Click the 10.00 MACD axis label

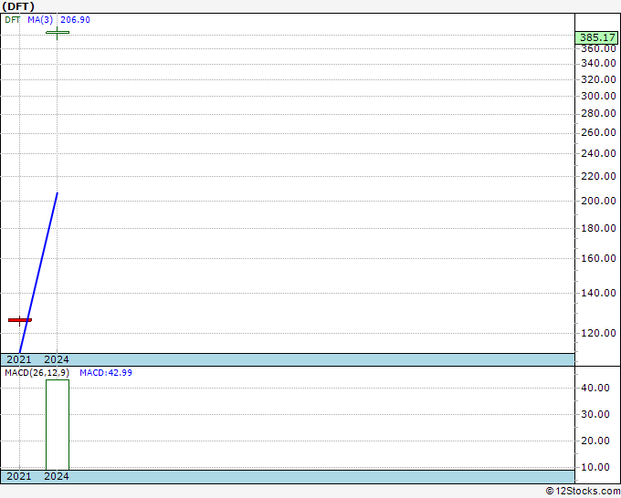595,467
